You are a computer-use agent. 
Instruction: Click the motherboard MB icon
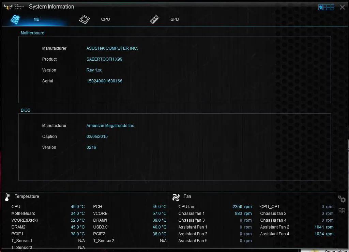pos(15,19)
